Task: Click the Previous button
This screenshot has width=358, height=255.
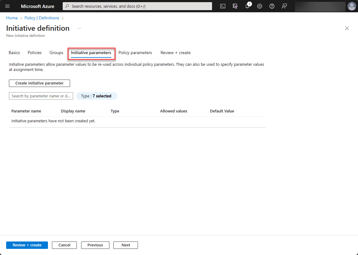Action: (x=95, y=245)
